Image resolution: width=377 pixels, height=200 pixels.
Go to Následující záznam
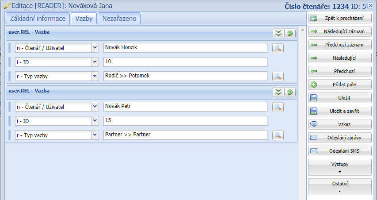339,32
